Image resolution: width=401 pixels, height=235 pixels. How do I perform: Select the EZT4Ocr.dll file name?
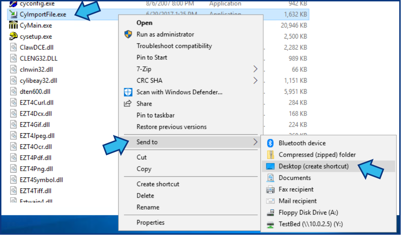(36, 147)
